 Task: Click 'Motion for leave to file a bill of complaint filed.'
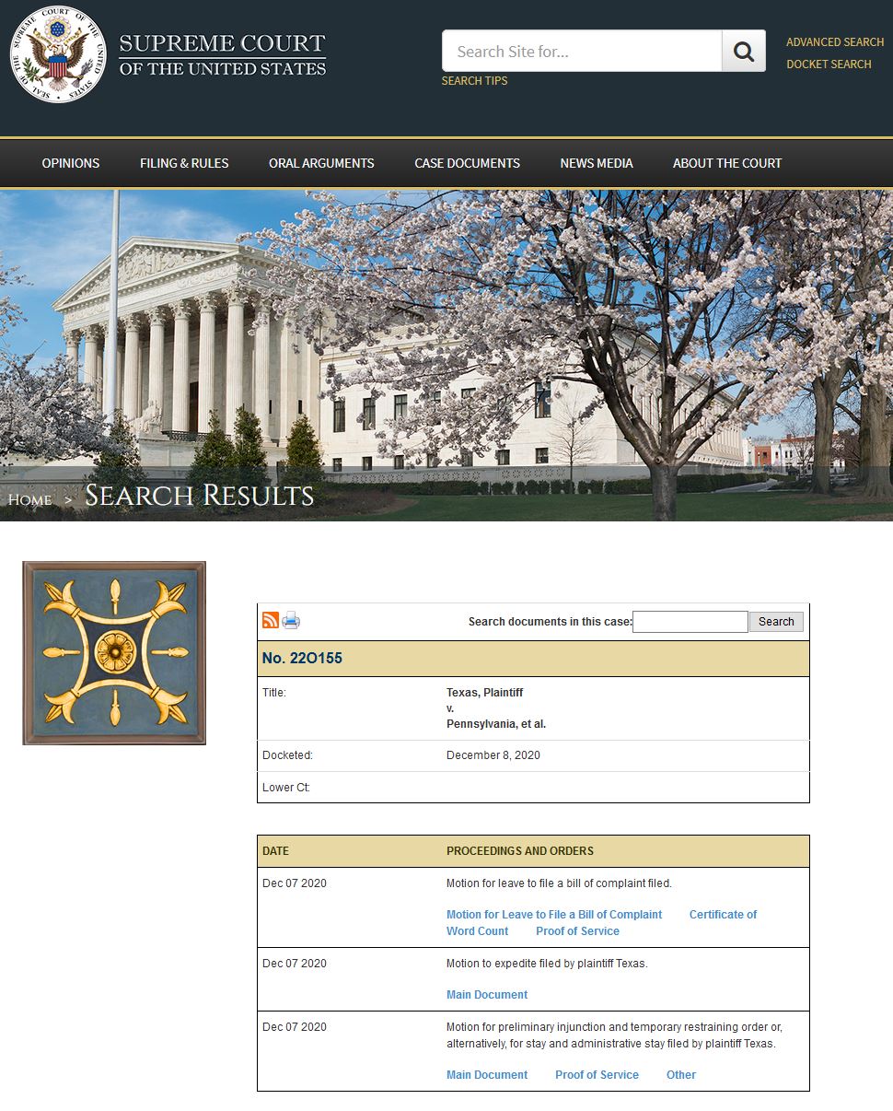coord(559,883)
